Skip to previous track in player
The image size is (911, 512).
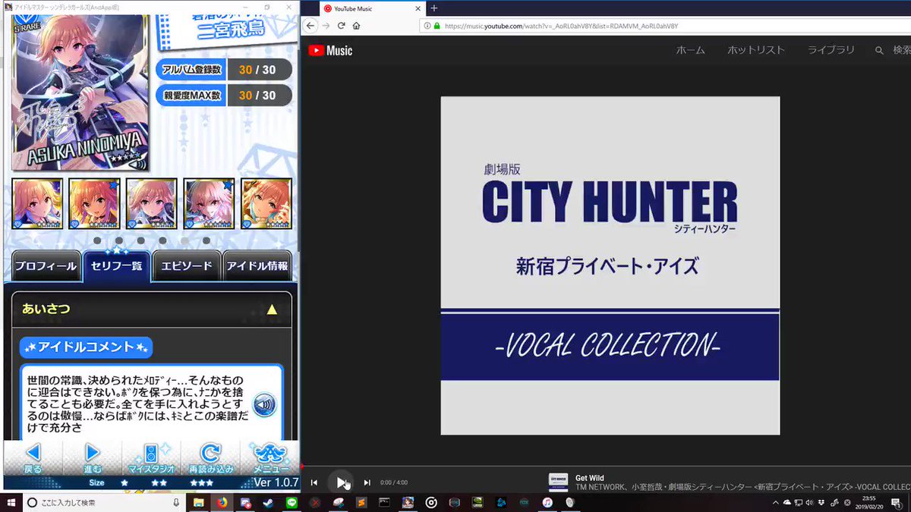tap(314, 482)
